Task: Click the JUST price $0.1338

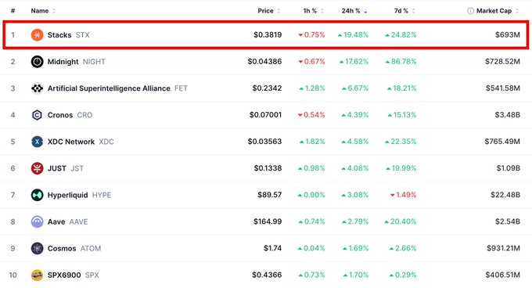Action: [268, 168]
